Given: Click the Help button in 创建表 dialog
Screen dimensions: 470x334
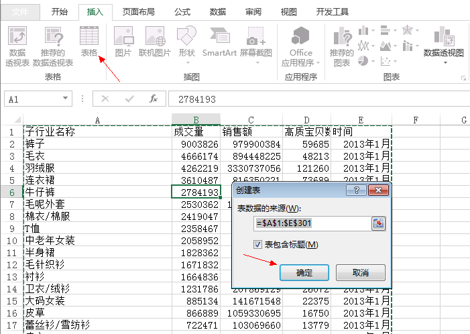Looking at the screenshot, I should pyautogui.click(x=356, y=190).
